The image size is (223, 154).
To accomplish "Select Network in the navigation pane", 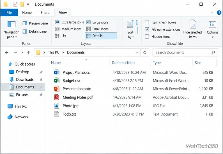I will 18,117.
